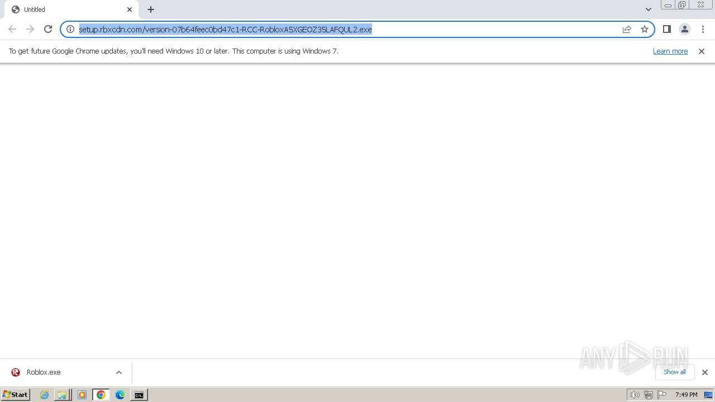Bookmark this tab with star icon
This screenshot has width=715, height=402.
(645, 29)
